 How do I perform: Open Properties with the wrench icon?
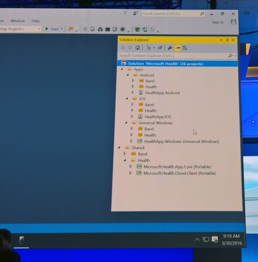[x=170, y=48]
